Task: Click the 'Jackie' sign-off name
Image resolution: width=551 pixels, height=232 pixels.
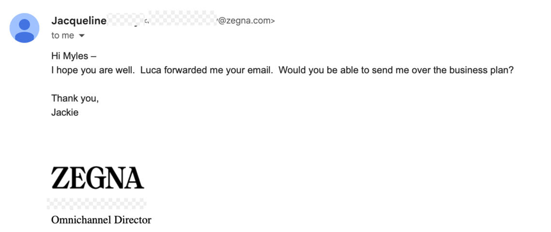Action: (64, 113)
